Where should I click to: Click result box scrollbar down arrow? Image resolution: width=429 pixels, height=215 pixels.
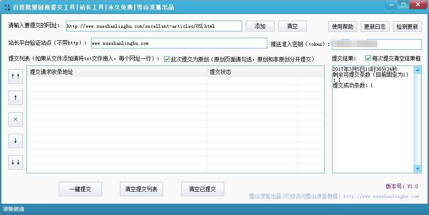coord(417,169)
